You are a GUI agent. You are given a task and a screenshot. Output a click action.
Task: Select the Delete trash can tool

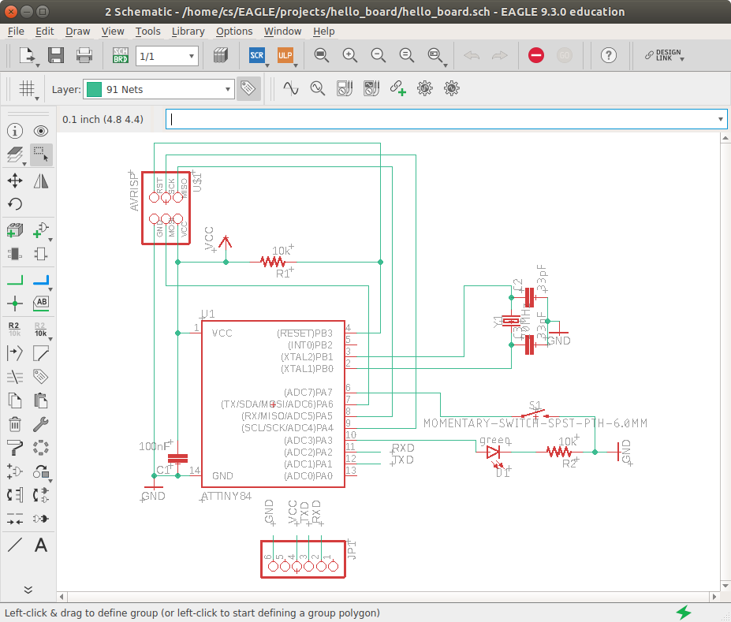14,424
